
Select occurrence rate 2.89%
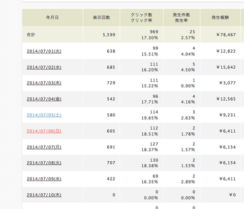[x=188, y=182]
